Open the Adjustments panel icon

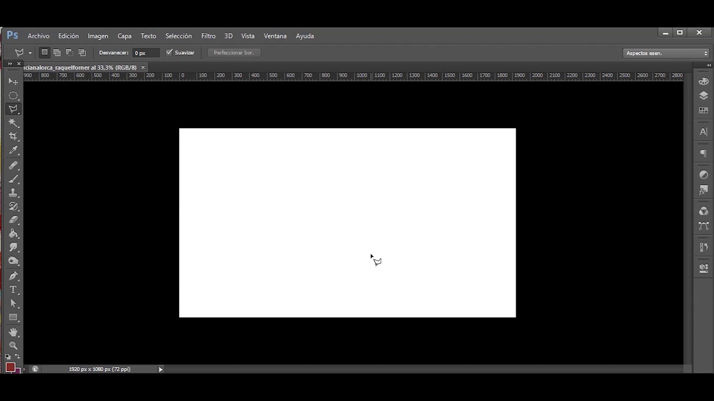[703, 175]
